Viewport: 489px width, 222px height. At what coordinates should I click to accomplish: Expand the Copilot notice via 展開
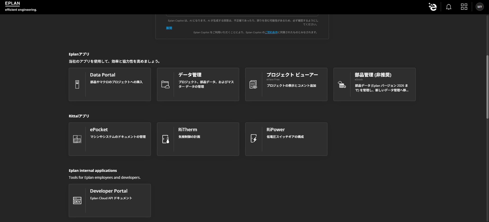[x=169, y=28]
